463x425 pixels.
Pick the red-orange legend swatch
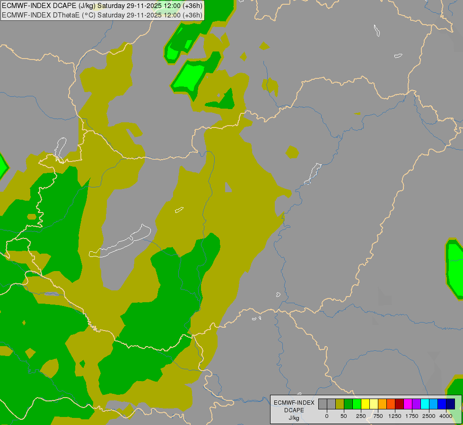pyautogui.click(x=391, y=404)
